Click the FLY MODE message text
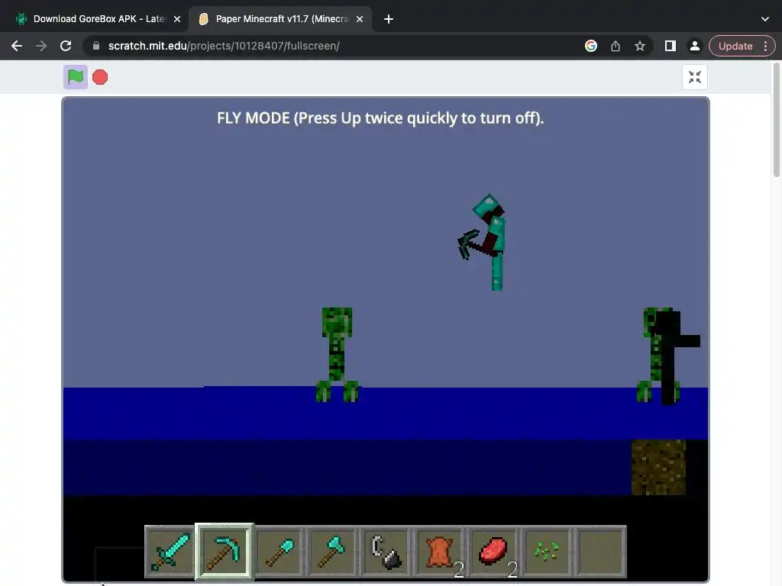782x586 pixels. point(380,118)
